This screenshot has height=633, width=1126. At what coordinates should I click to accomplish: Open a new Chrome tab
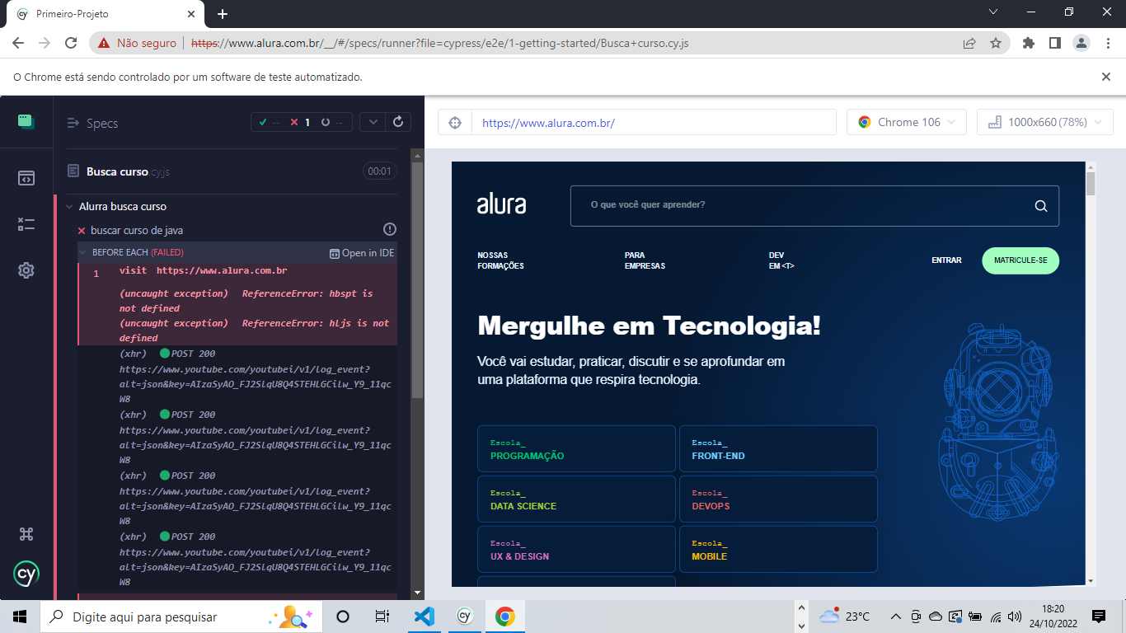pos(222,14)
